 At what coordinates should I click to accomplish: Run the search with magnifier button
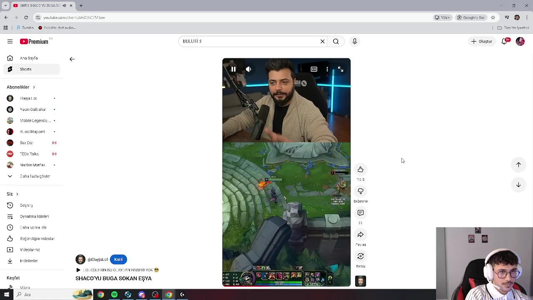336,41
